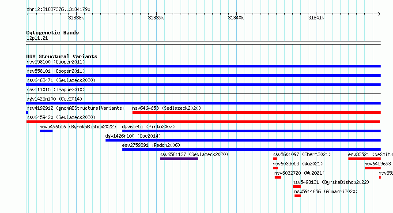Select the thin black line under nsv511015
Viewport: 393px width, 213px height.
point(203,94)
